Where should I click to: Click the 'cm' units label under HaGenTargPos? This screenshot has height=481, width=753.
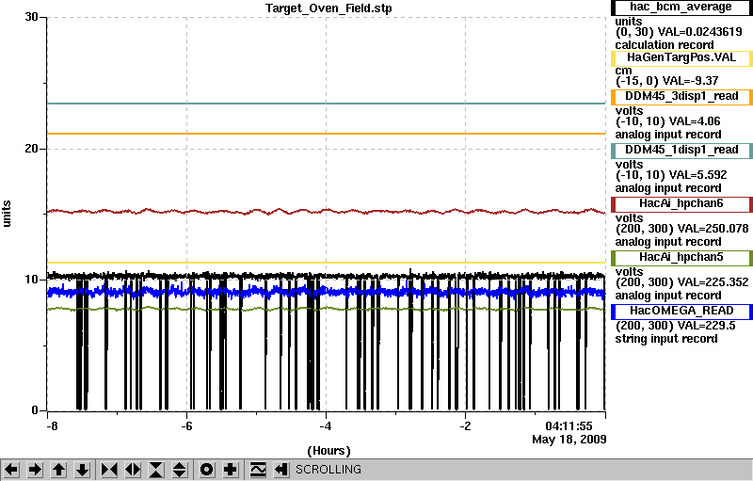pos(623,71)
